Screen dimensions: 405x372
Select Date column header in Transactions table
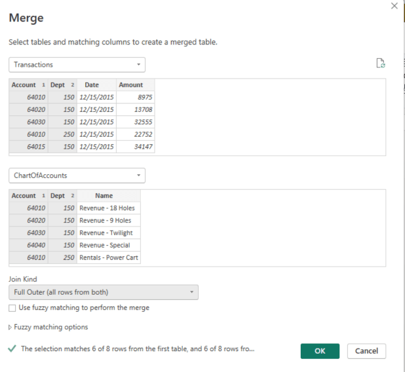click(x=92, y=85)
